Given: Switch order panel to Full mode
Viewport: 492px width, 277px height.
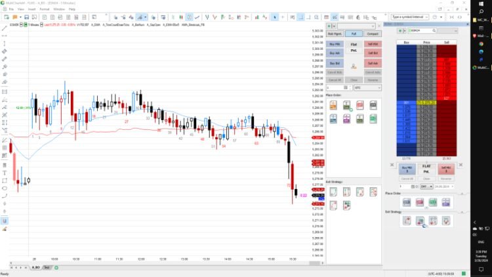Looking at the screenshot, I should tap(354, 33).
